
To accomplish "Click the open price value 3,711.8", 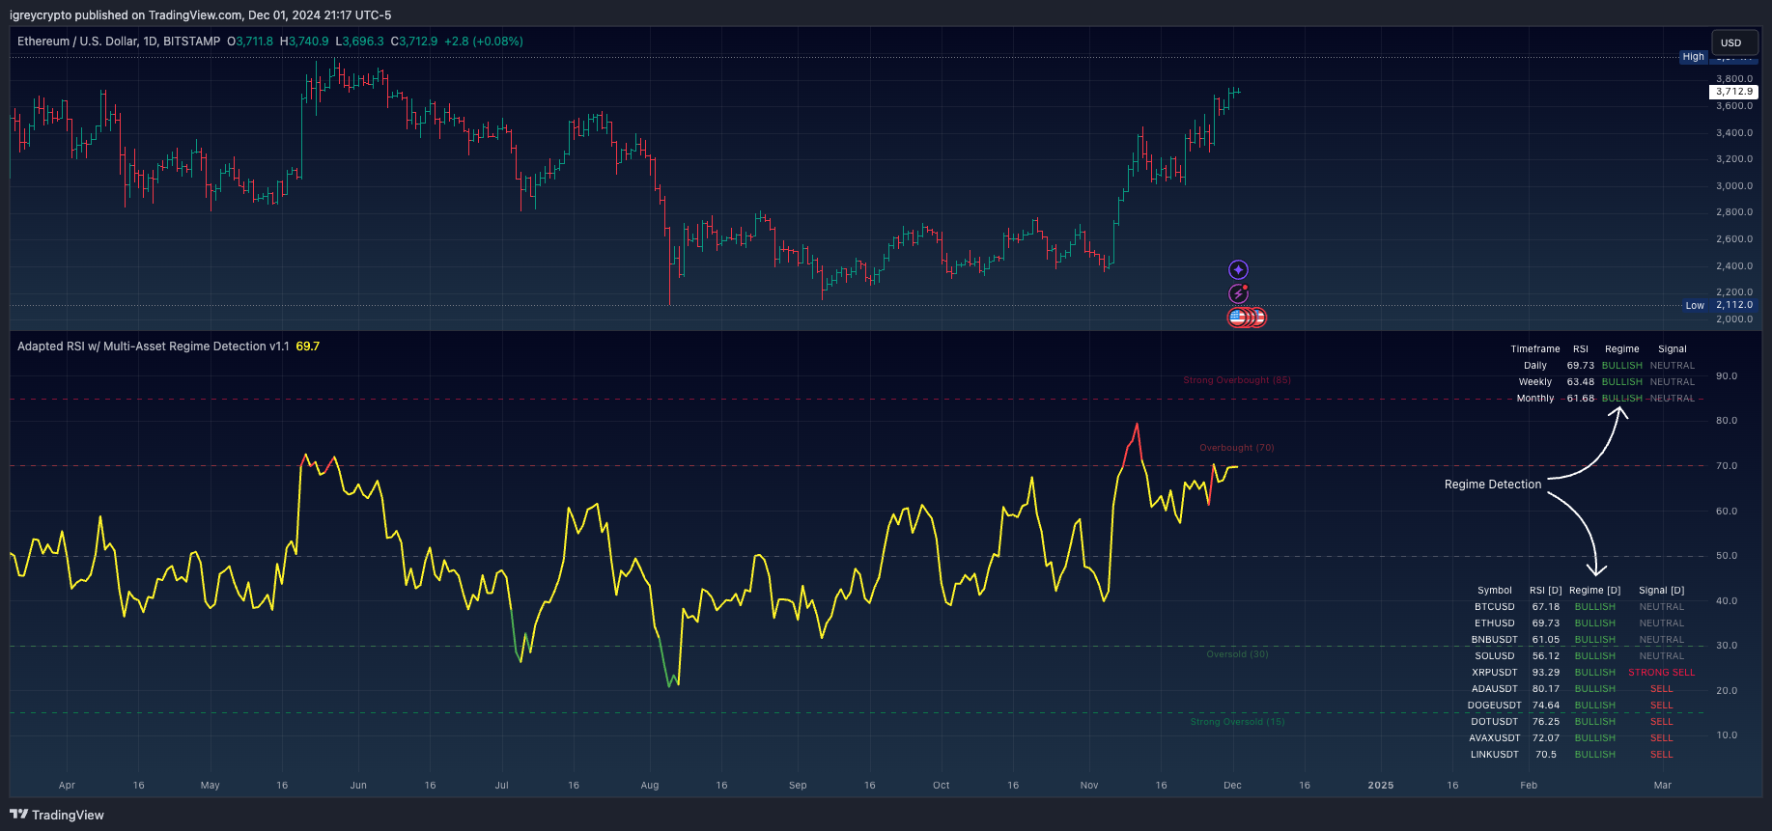I will click(x=255, y=42).
